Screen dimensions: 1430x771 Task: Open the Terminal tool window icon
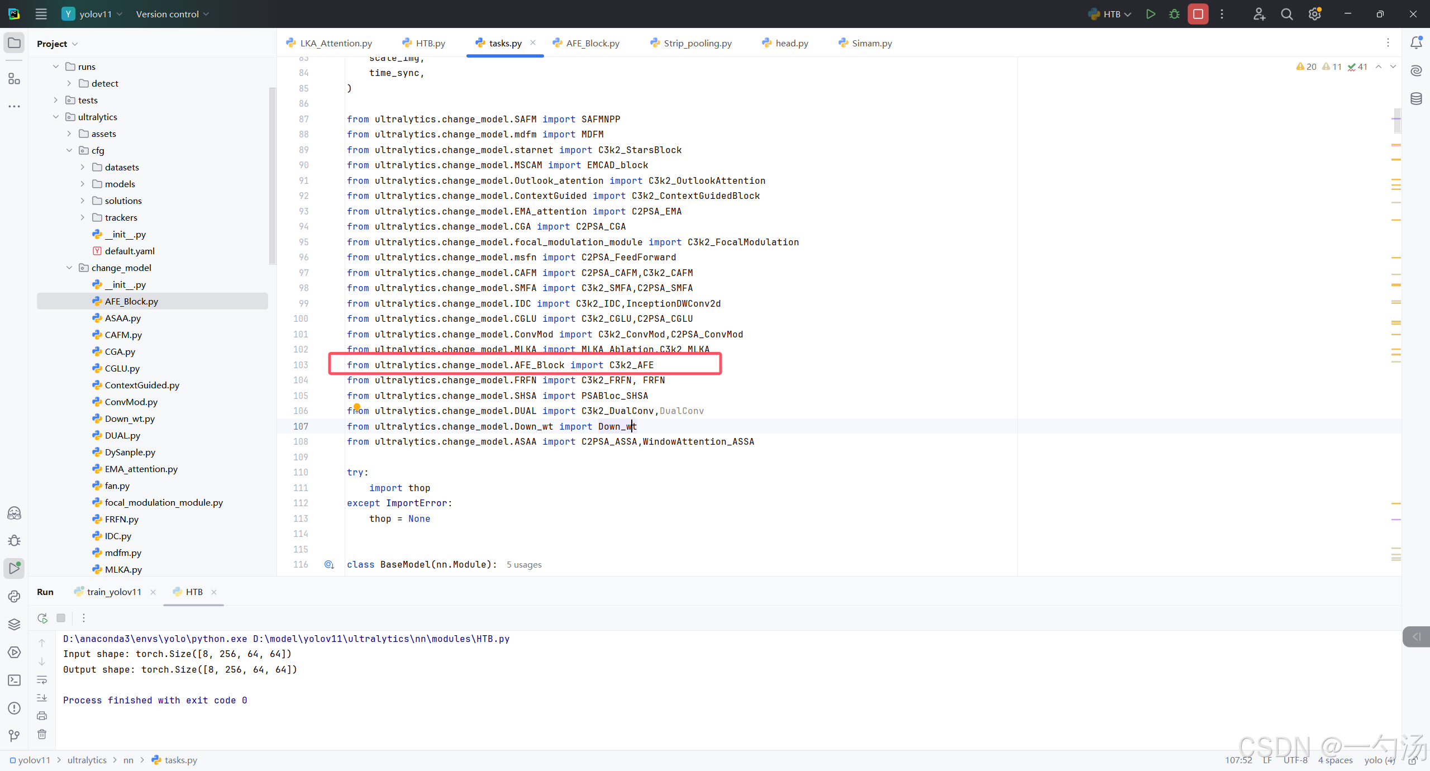[x=14, y=680]
